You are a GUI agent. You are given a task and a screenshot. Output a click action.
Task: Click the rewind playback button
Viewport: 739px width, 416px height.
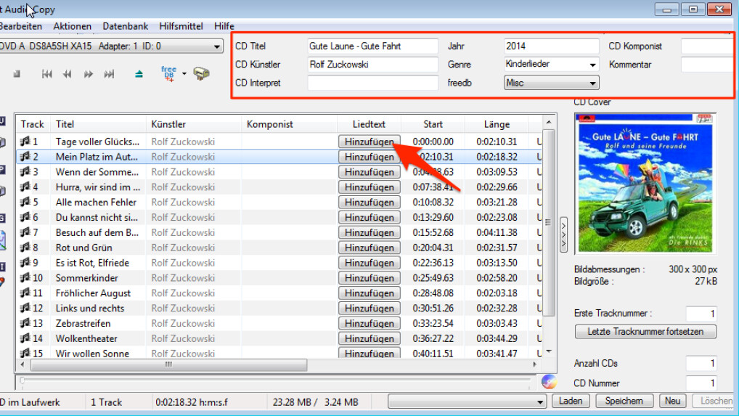pyautogui.click(x=68, y=74)
